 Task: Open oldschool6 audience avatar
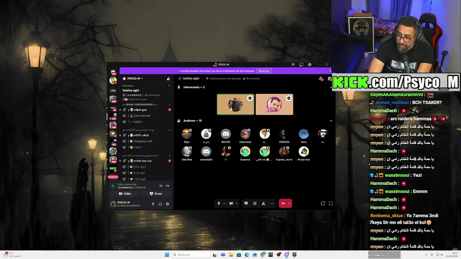coord(245,134)
